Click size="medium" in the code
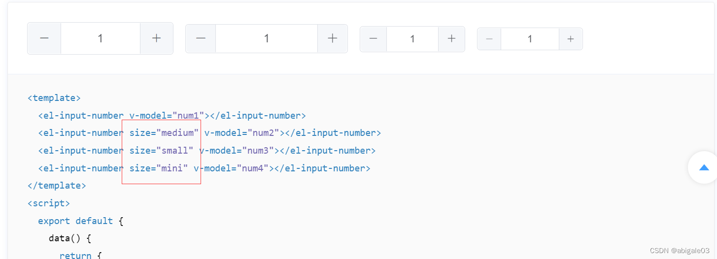Viewport: 717px width, 259px height. (164, 133)
